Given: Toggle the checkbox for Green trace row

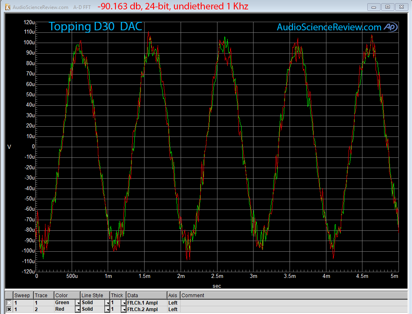Looking at the screenshot, I should (9, 303).
